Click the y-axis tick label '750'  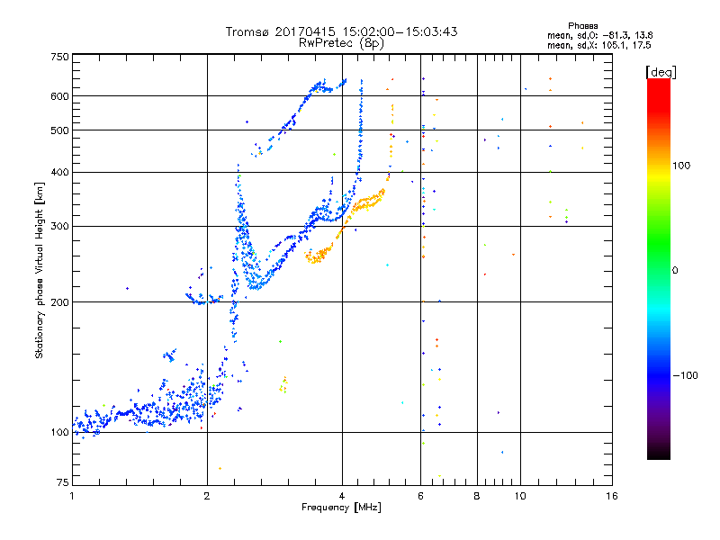59,57
